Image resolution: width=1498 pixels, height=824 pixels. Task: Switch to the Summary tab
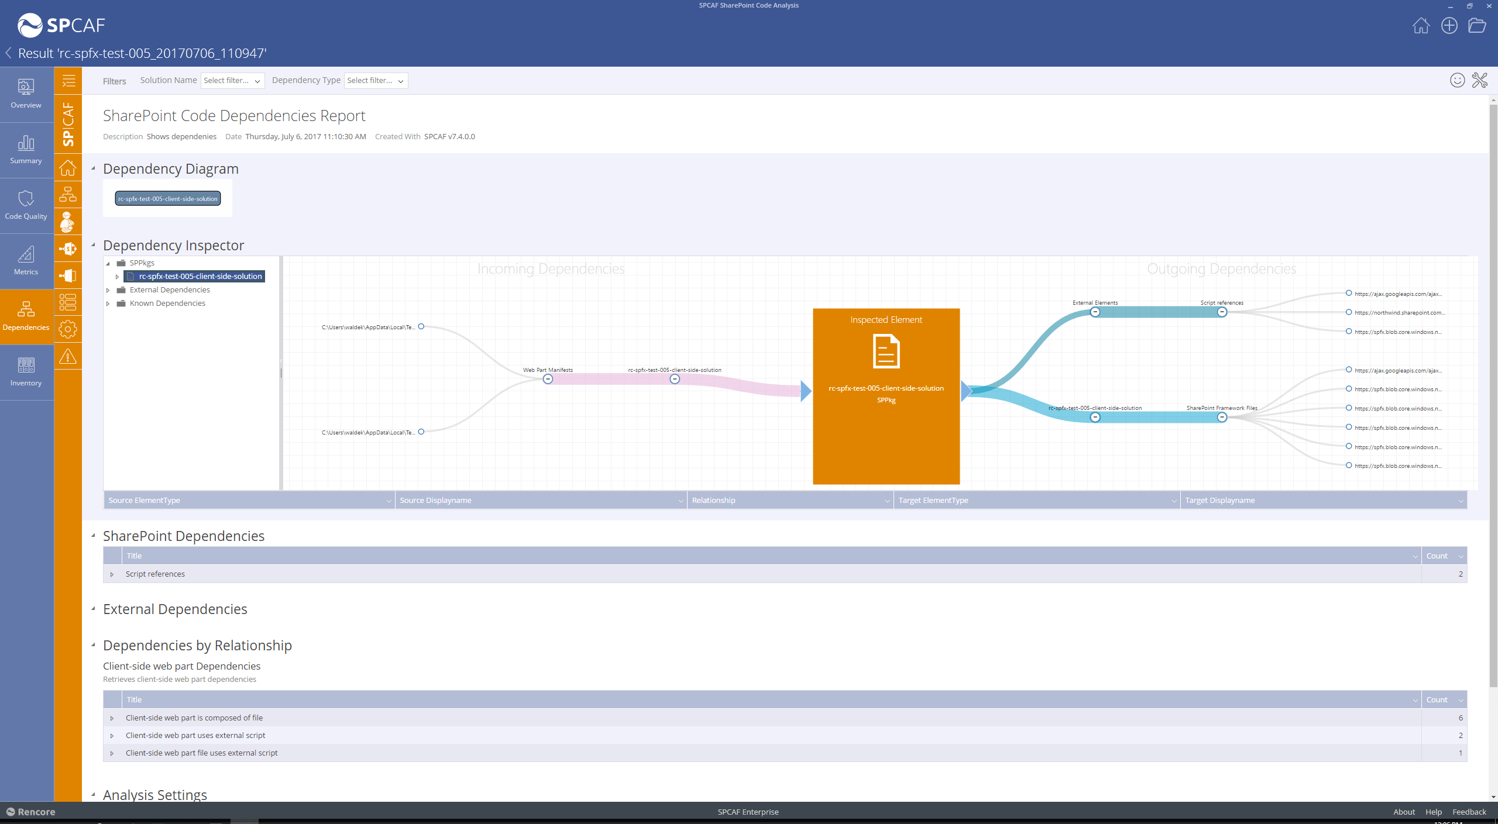click(x=26, y=150)
